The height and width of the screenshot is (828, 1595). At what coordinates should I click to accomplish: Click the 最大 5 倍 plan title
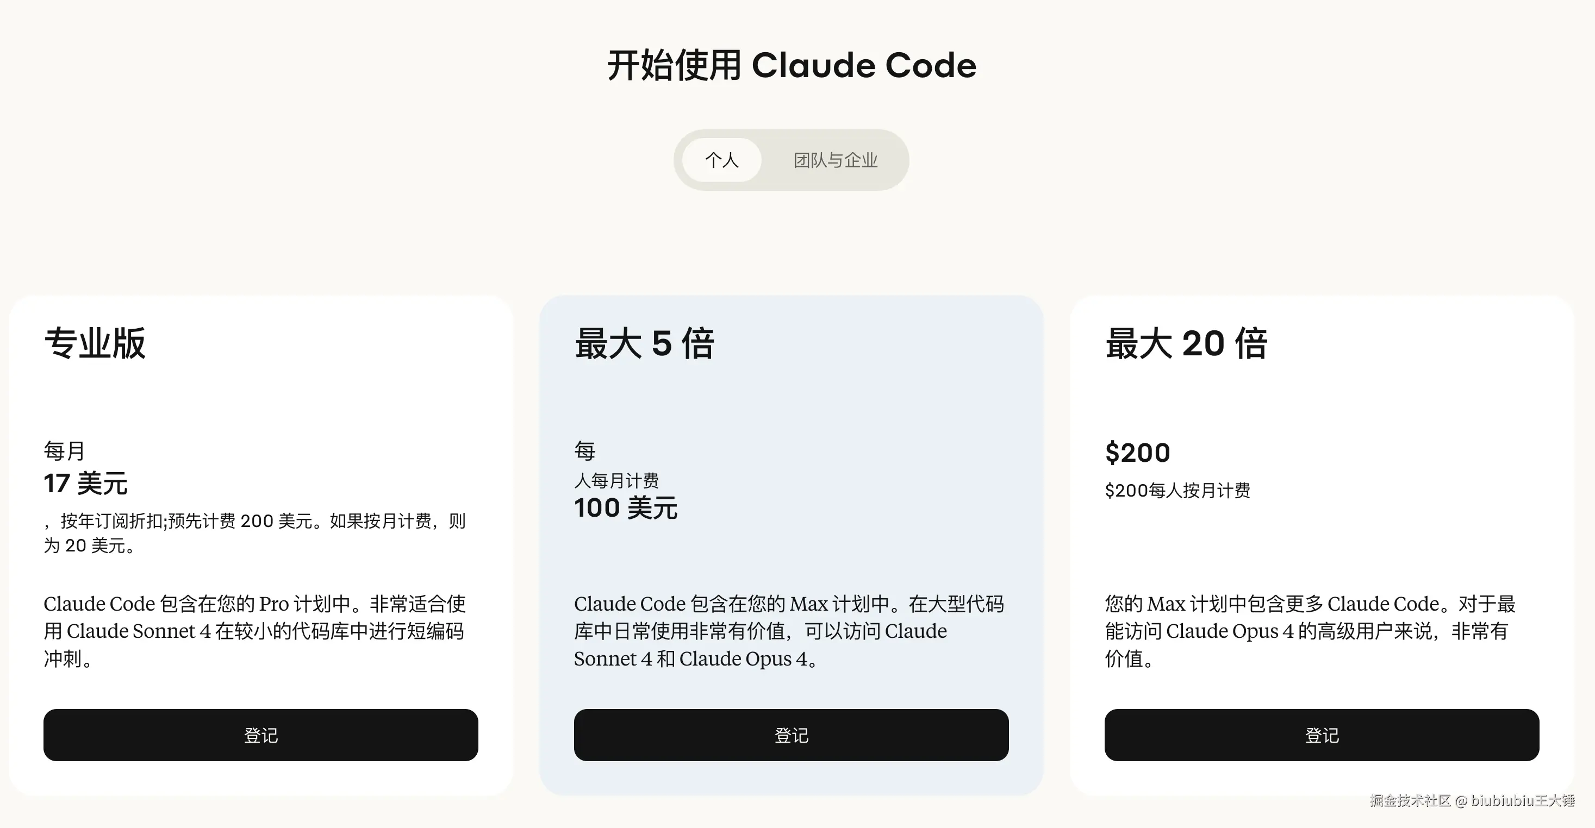tap(644, 343)
